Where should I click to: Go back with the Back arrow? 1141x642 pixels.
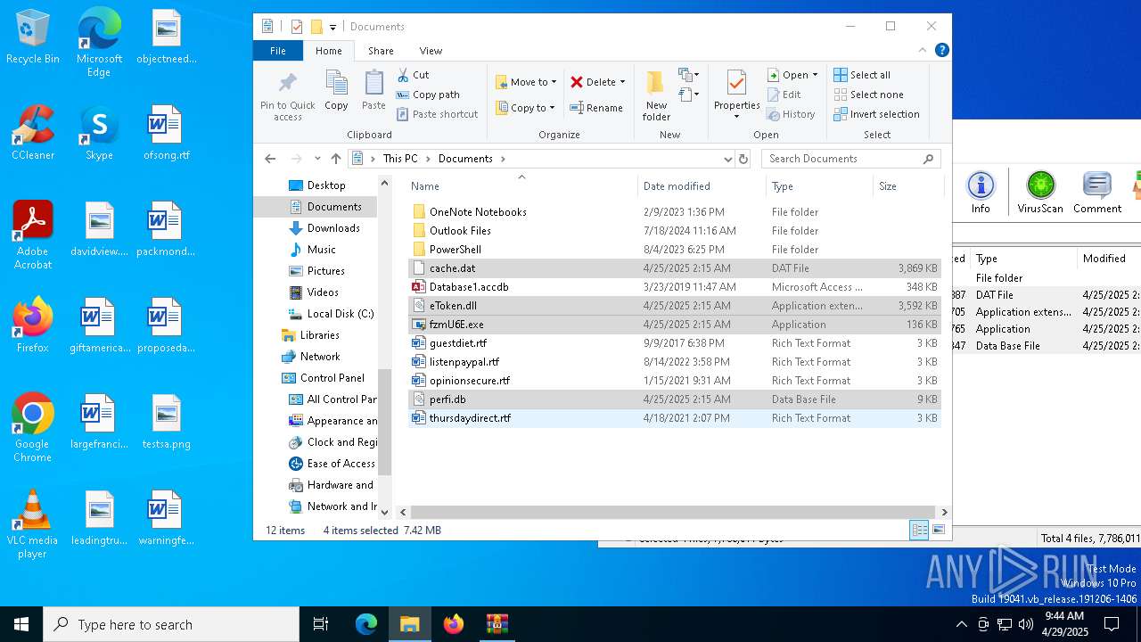pos(270,159)
